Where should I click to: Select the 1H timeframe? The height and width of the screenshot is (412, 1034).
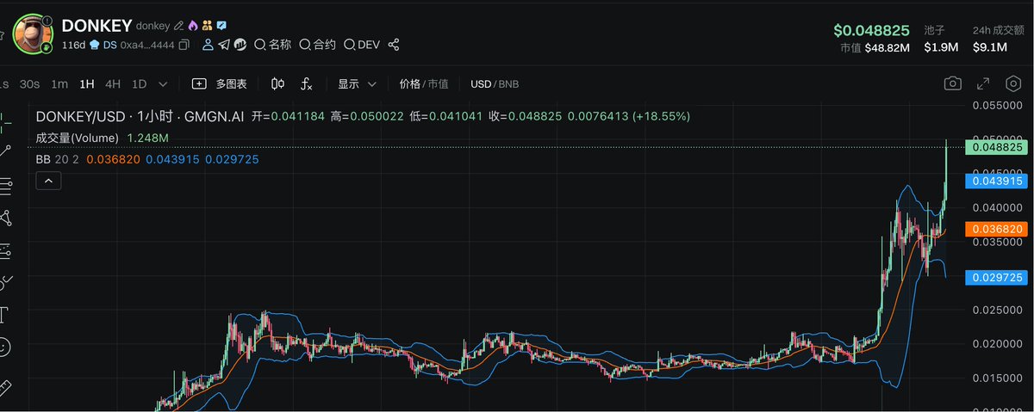[x=86, y=84]
